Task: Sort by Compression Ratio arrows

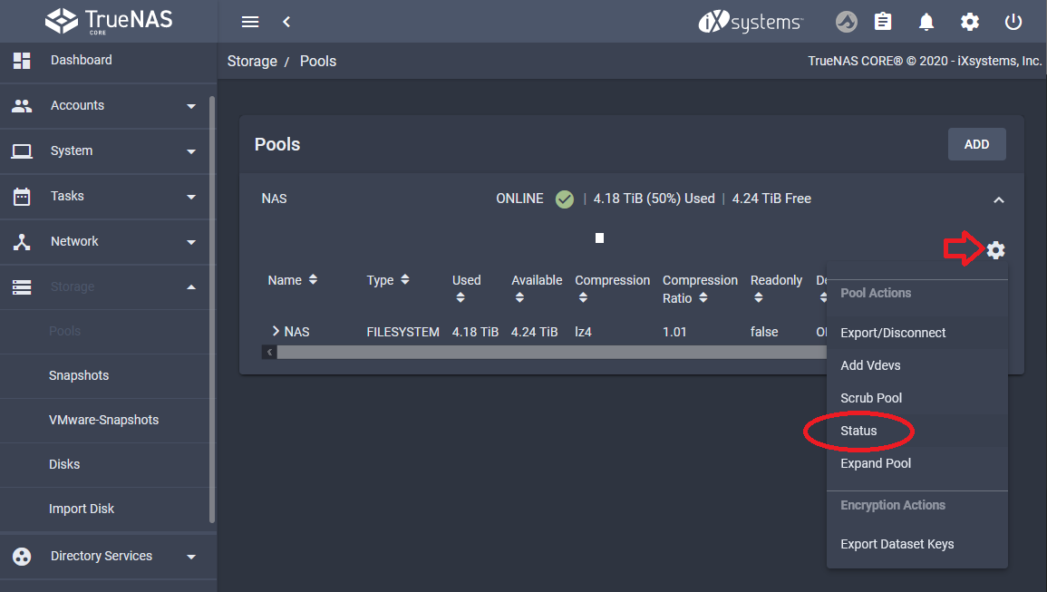Action: pyautogui.click(x=703, y=298)
